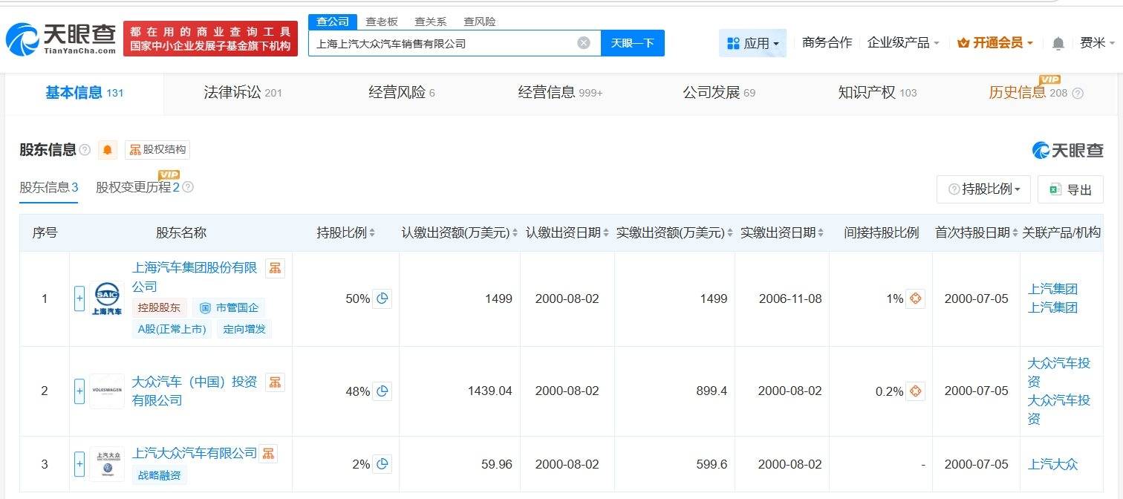Click pie chart icon beside 50%
This screenshot has height=499, width=1123.
[x=383, y=299]
